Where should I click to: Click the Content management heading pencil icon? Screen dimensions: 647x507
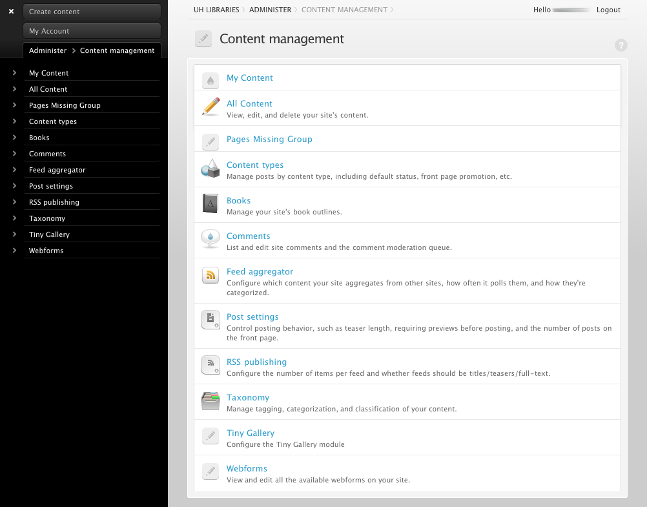203,39
